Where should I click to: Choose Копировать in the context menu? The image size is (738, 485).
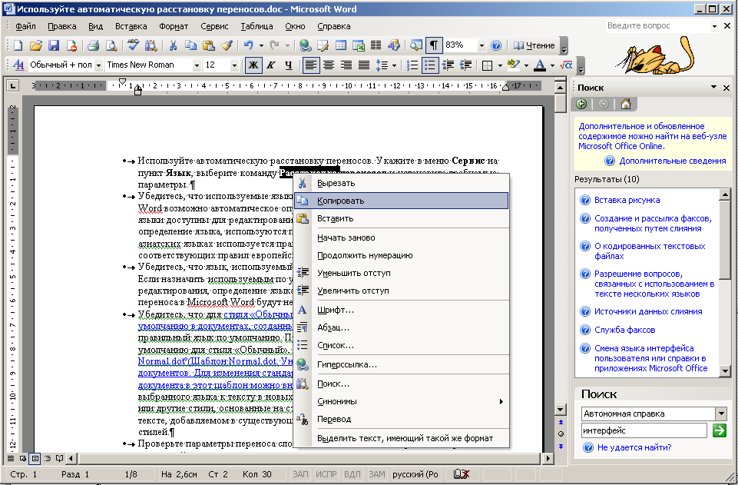pos(401,201)
